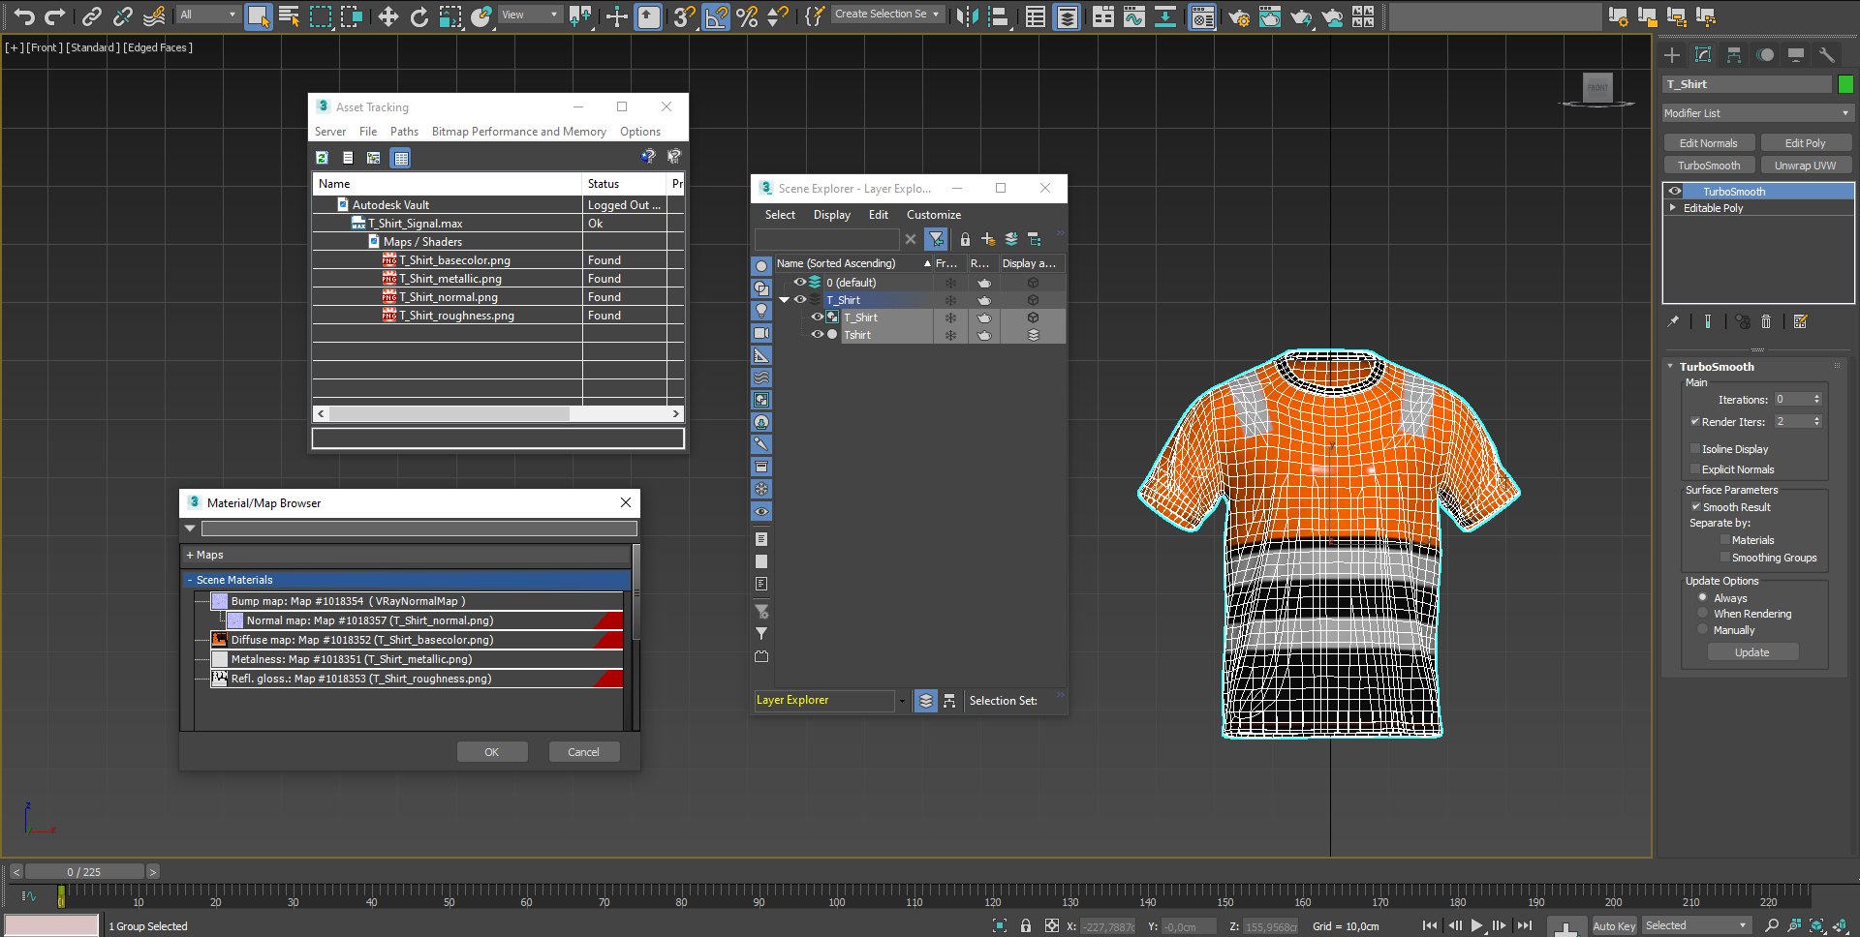Enable the Explicit Normals checkbox
Image resolution: width=1860 pixels, height=937 pixels.
pos(1695,468)
